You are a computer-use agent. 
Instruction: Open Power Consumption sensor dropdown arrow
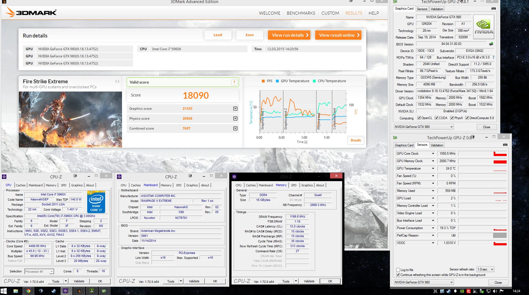click(x=433, y=228)
